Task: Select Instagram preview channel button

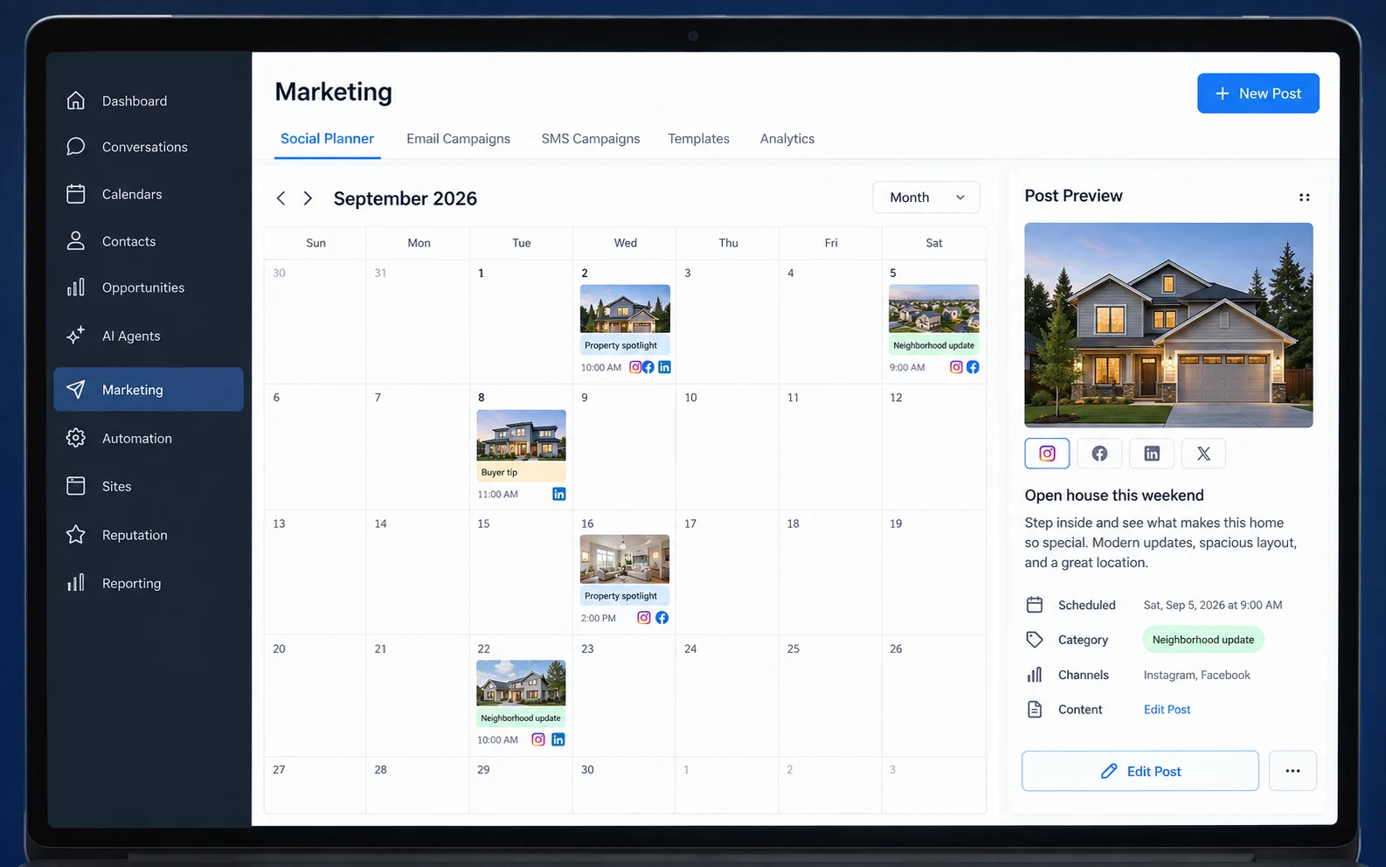Action: [x=1047, y=454]
